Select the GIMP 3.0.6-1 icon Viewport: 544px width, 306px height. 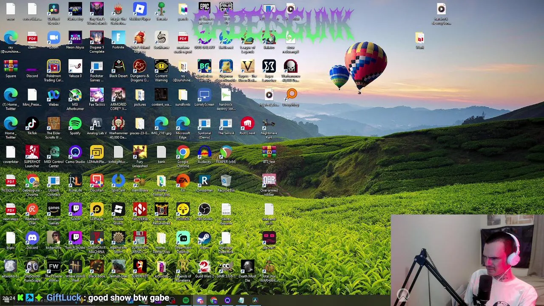(226, 269)
